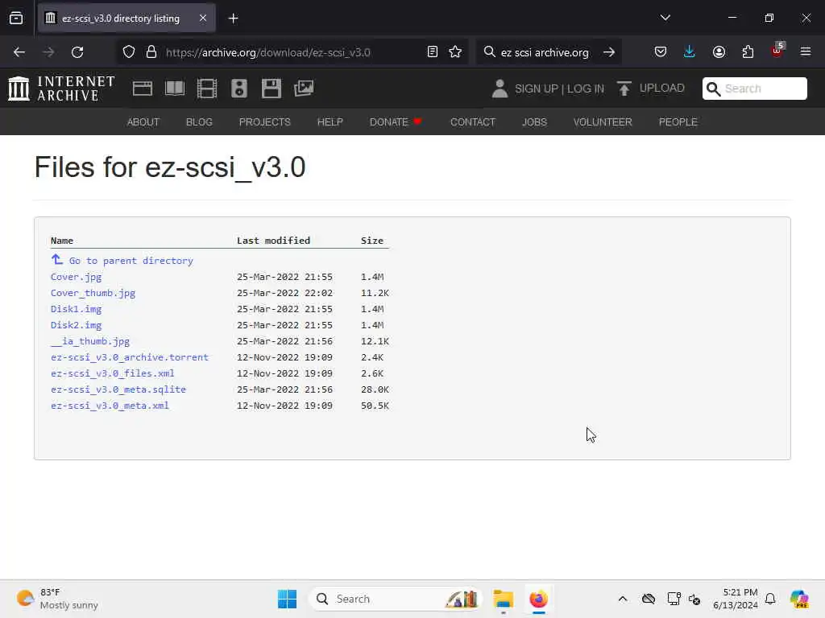Click the padlock site info icon
The height and width of the screenshot is (618, 825).
click(151, 52)
